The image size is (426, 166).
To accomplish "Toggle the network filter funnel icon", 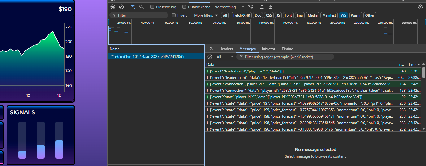I will click(x=133, y=7).
